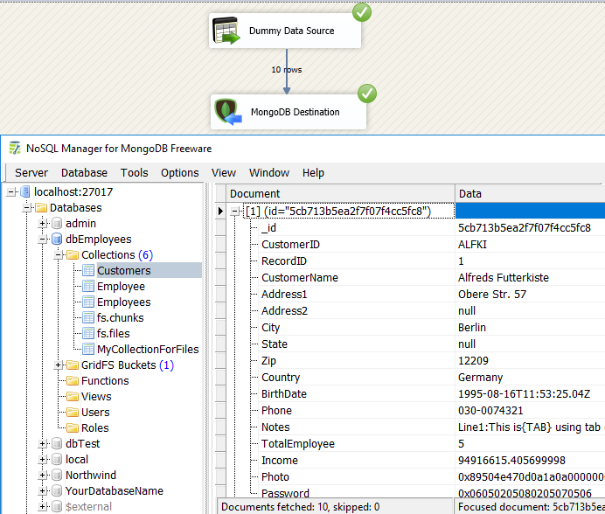The width and height of the screenshot is (605, 514).
Task: Collapse document [1] in the grid
Action: click(234, 211)
